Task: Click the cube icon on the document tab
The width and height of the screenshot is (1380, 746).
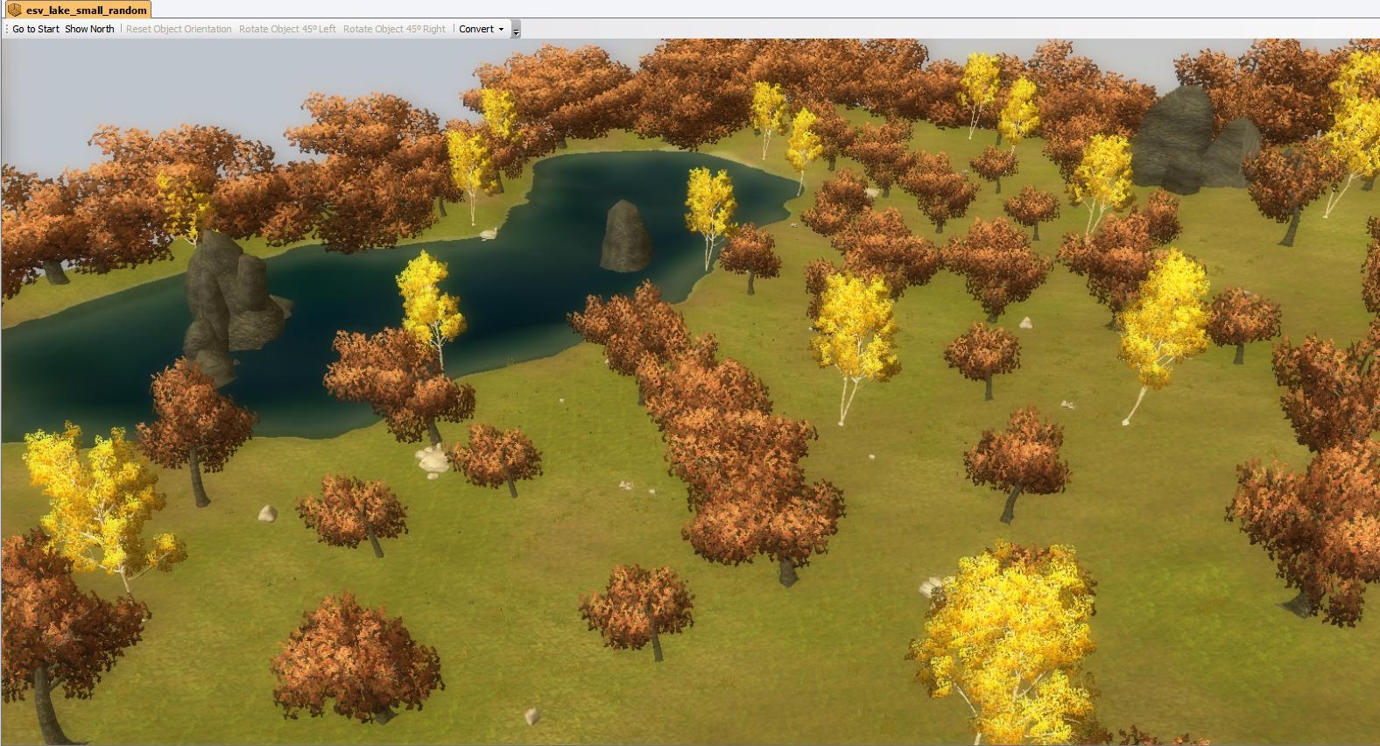Action: 15,10
